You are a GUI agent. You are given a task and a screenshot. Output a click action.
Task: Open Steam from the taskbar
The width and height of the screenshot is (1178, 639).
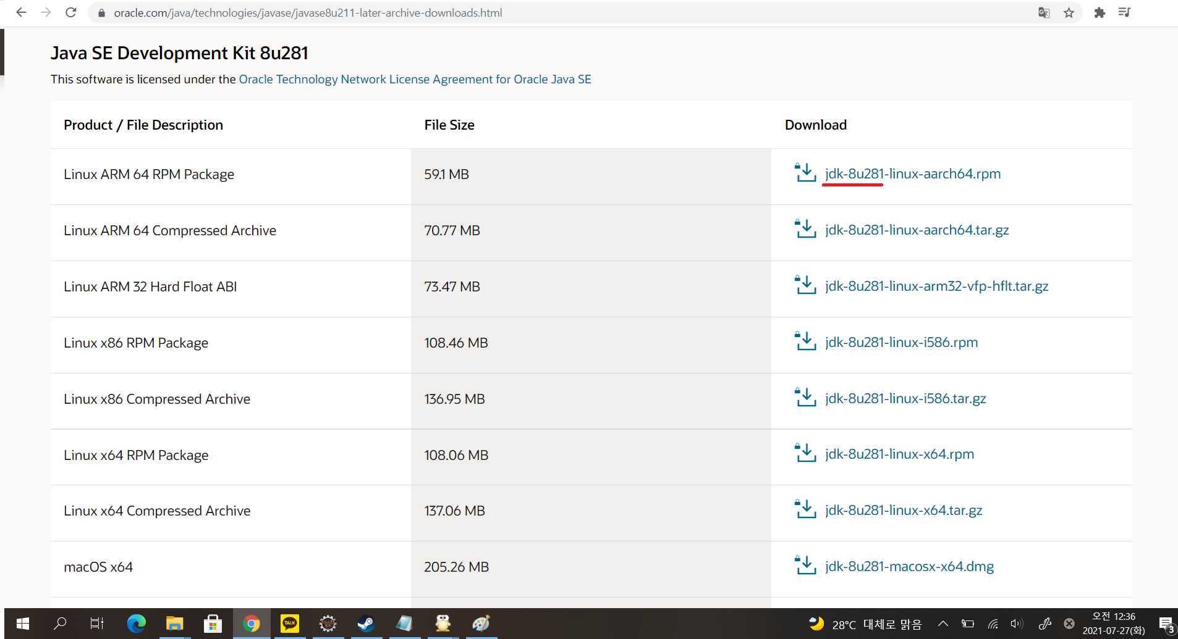pos(366,624)
